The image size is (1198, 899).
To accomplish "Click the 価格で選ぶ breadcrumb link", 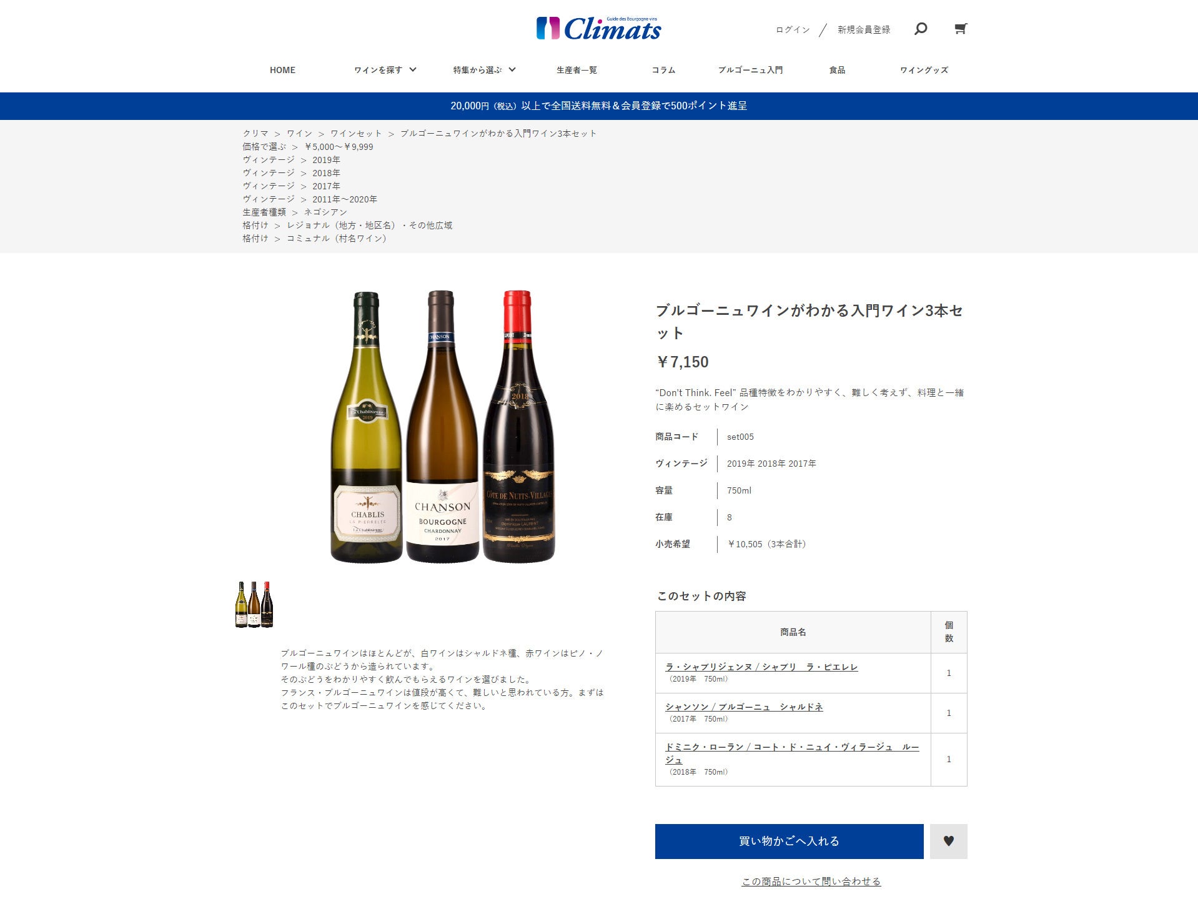I will [x=264, y=146].
